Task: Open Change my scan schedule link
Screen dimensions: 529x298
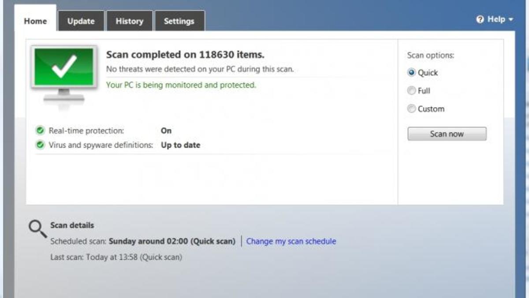Action: pyautogui.click(x=291, y=241)
